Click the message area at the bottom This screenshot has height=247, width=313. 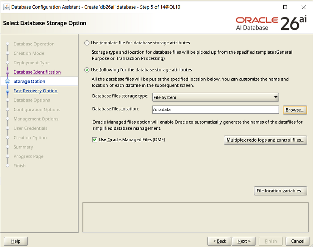pyautogui.click(x=195, y=217)
